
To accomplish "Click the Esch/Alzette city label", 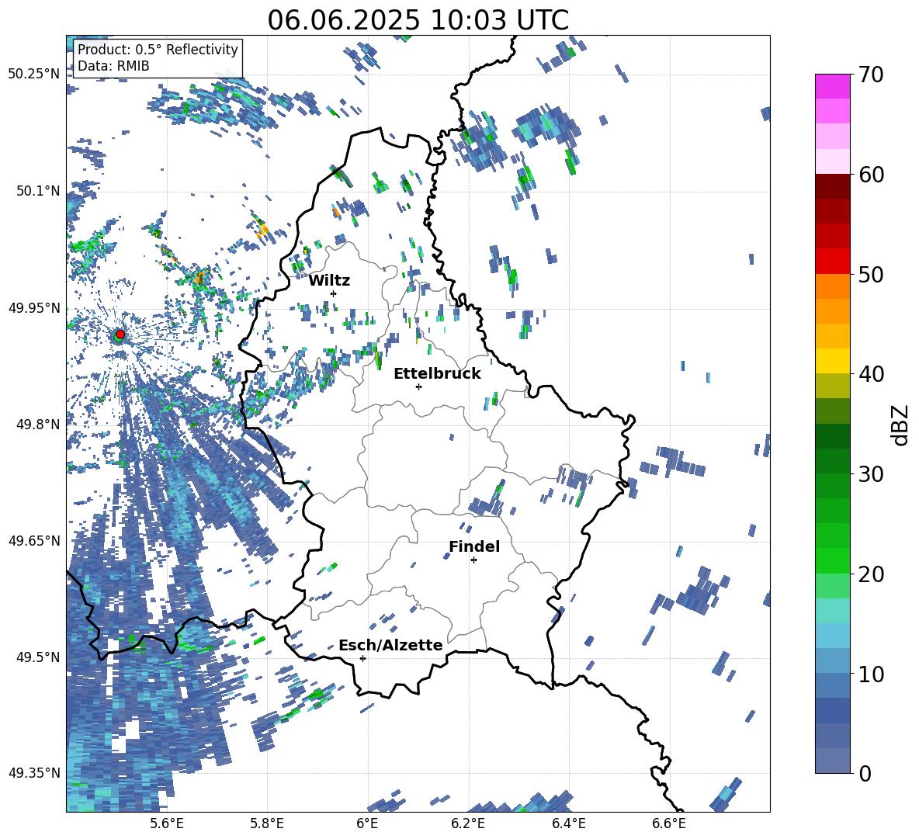I will pyautogui.click(x=390, y=645).
